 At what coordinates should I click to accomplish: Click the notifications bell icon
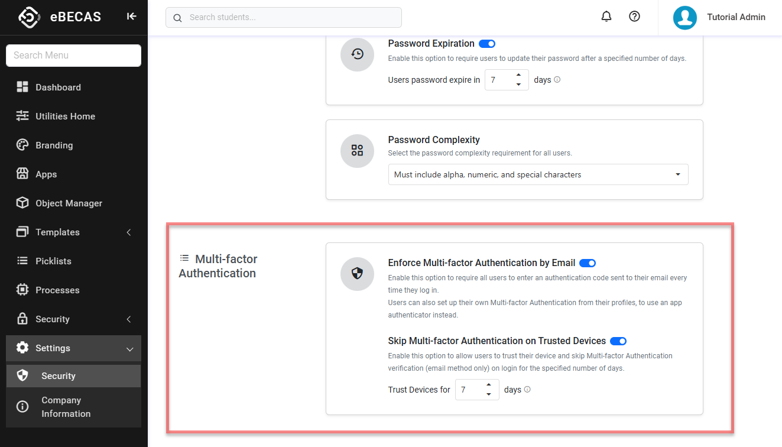pos(606,17)
